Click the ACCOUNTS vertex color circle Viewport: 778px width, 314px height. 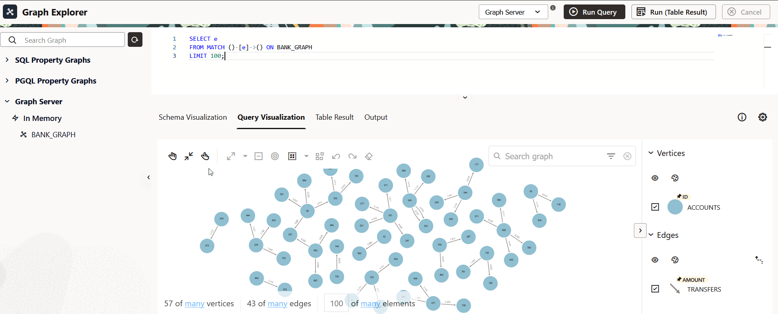tap(675, 207)
